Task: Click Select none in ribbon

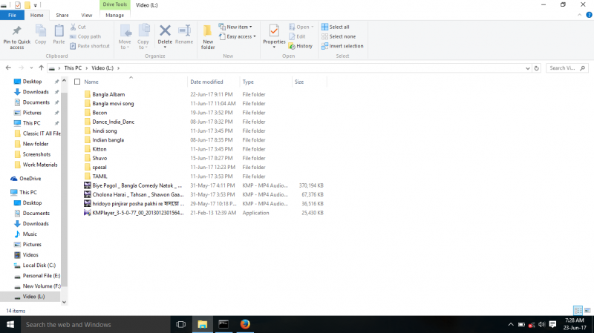Action: [x=339, y=36]
